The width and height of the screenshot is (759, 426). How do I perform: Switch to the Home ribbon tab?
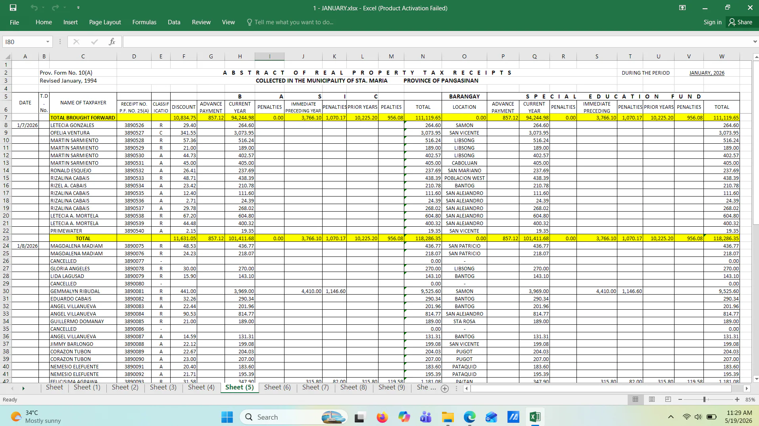pos(44,22)
